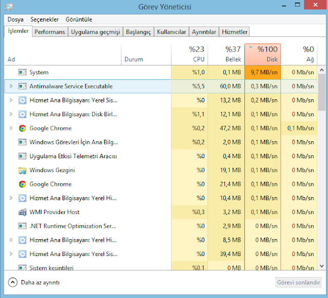Open the Görüntüle menu

click(x=79, y=19)
